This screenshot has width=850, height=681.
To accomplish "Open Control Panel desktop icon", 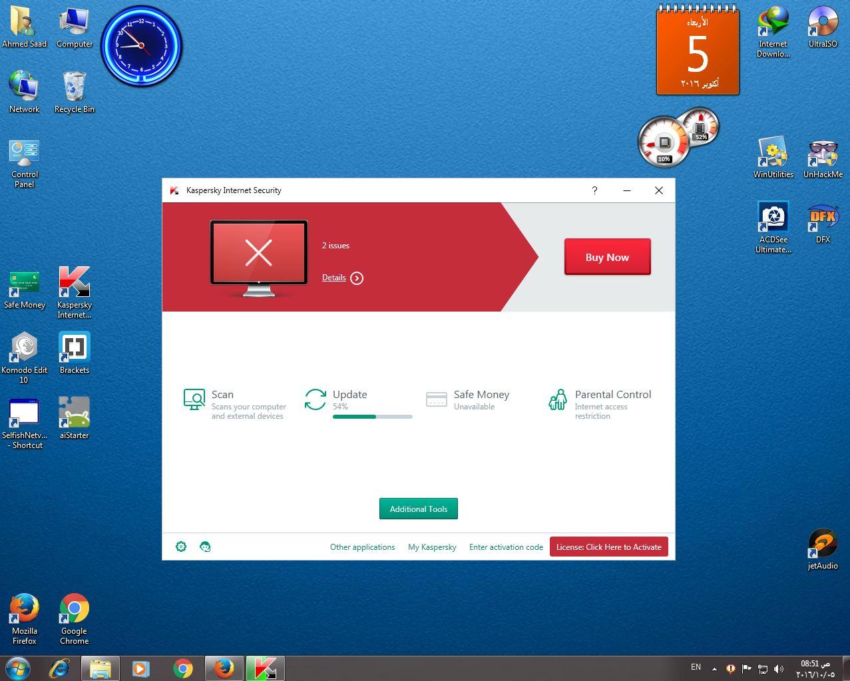I will click(25, 163).
